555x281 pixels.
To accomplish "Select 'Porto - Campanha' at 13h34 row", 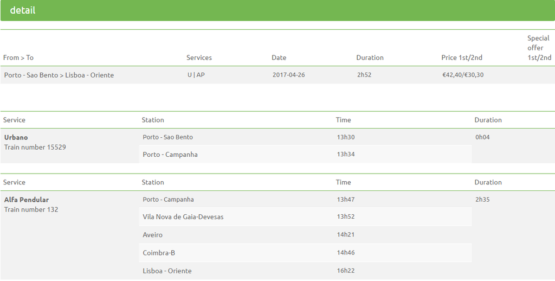I will [x=170, y=155].
